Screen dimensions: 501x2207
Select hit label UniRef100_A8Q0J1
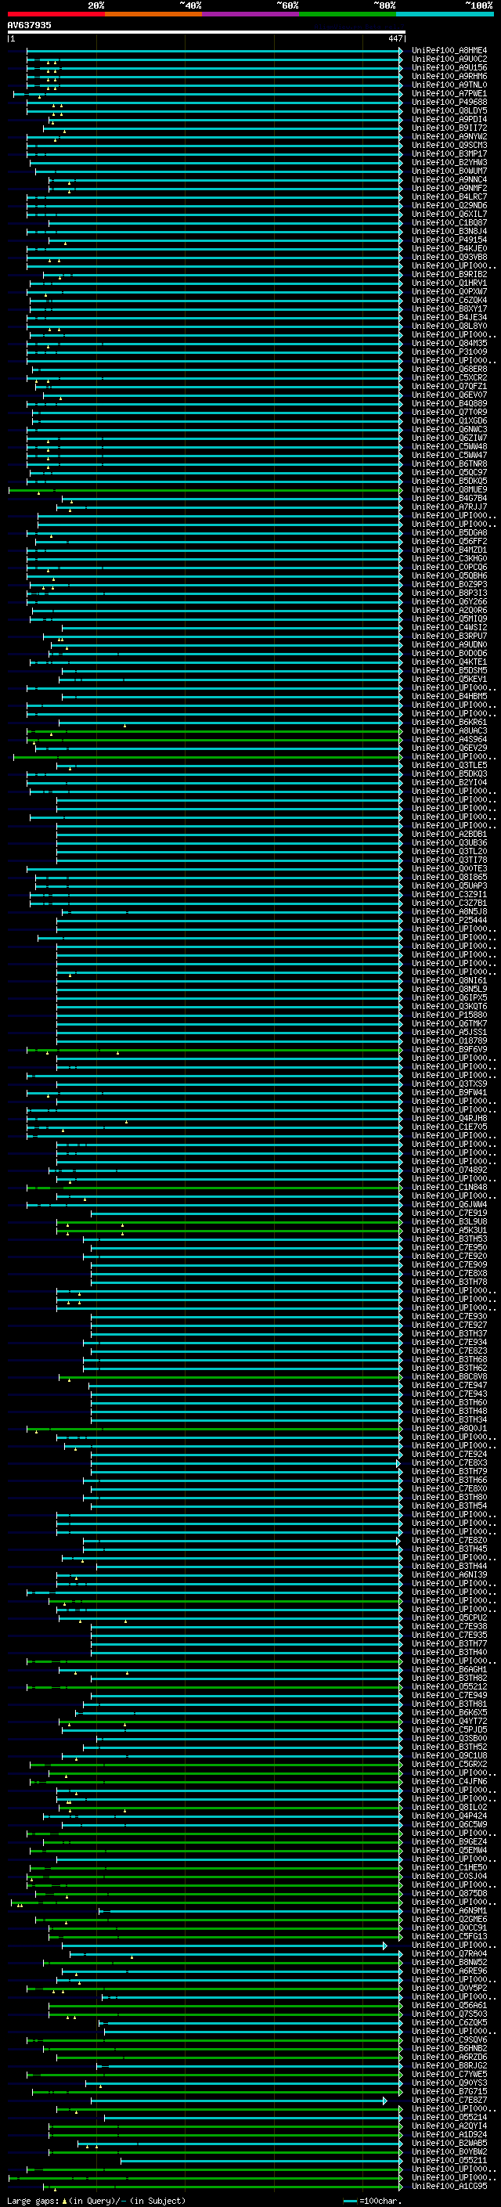[x=449, y=1428]
